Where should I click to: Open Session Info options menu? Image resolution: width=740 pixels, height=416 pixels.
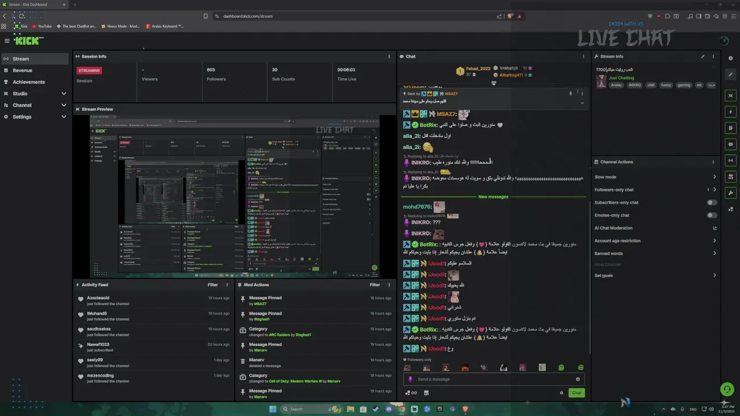[x=389, y=57]
